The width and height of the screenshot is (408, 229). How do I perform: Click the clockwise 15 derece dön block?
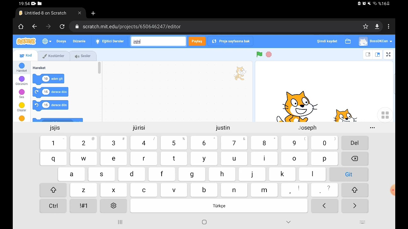coord(50,92)
